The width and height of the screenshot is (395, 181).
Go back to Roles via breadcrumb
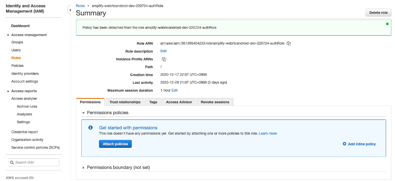(x=80, y=6)
